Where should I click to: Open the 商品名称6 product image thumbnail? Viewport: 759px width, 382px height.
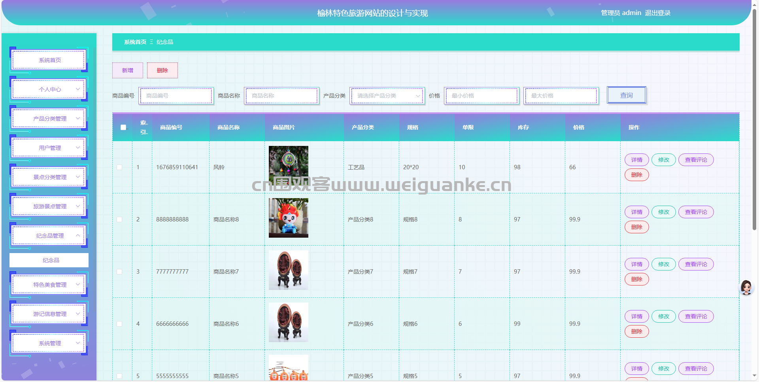tap(289, 322)
